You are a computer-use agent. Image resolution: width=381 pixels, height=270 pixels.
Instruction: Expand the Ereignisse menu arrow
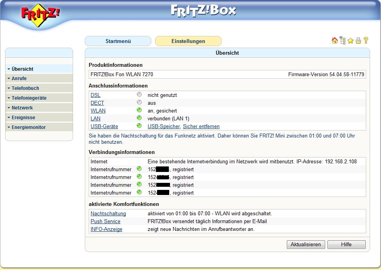click(9, 117)
